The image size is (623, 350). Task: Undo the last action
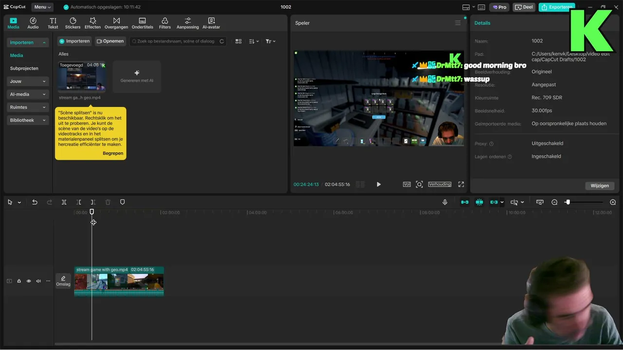click(35, 202)
